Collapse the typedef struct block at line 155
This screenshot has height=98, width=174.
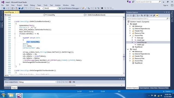[x=15, y=38]
